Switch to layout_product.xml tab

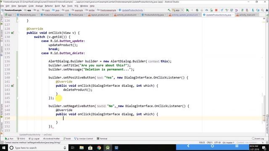pyautogui.click(x=100, y=15)
